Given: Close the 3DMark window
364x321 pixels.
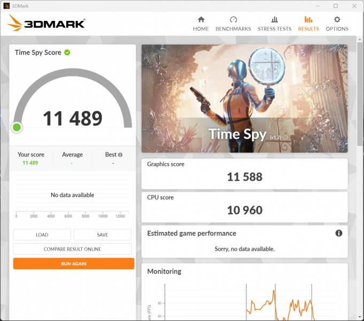Looking at the screenshot, I should point(354,6).
